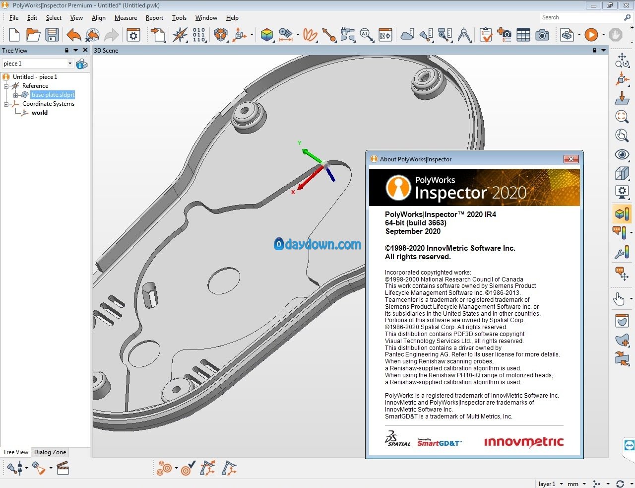
Task: Open the Tools menu
Action: tap(179, 18)
